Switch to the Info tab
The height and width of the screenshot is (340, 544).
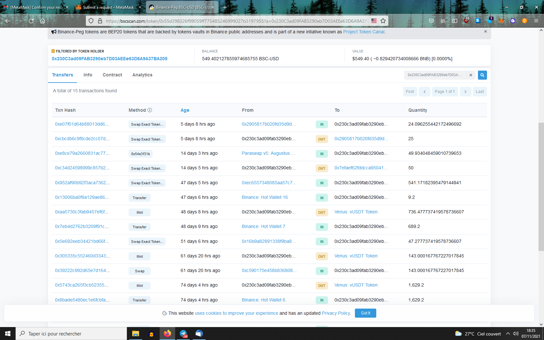pyautogui.click(x=88, y=75)
